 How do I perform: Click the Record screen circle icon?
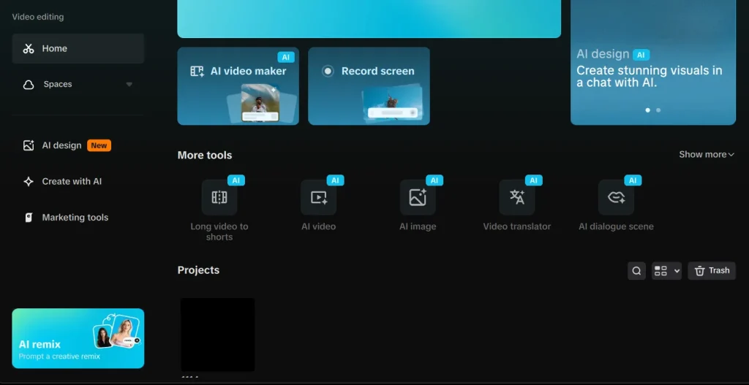pos(328,72)
